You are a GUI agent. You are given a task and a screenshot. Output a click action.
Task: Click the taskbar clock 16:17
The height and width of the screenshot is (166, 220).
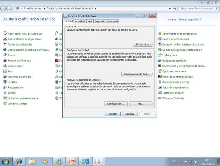click(x=208, y=160)
